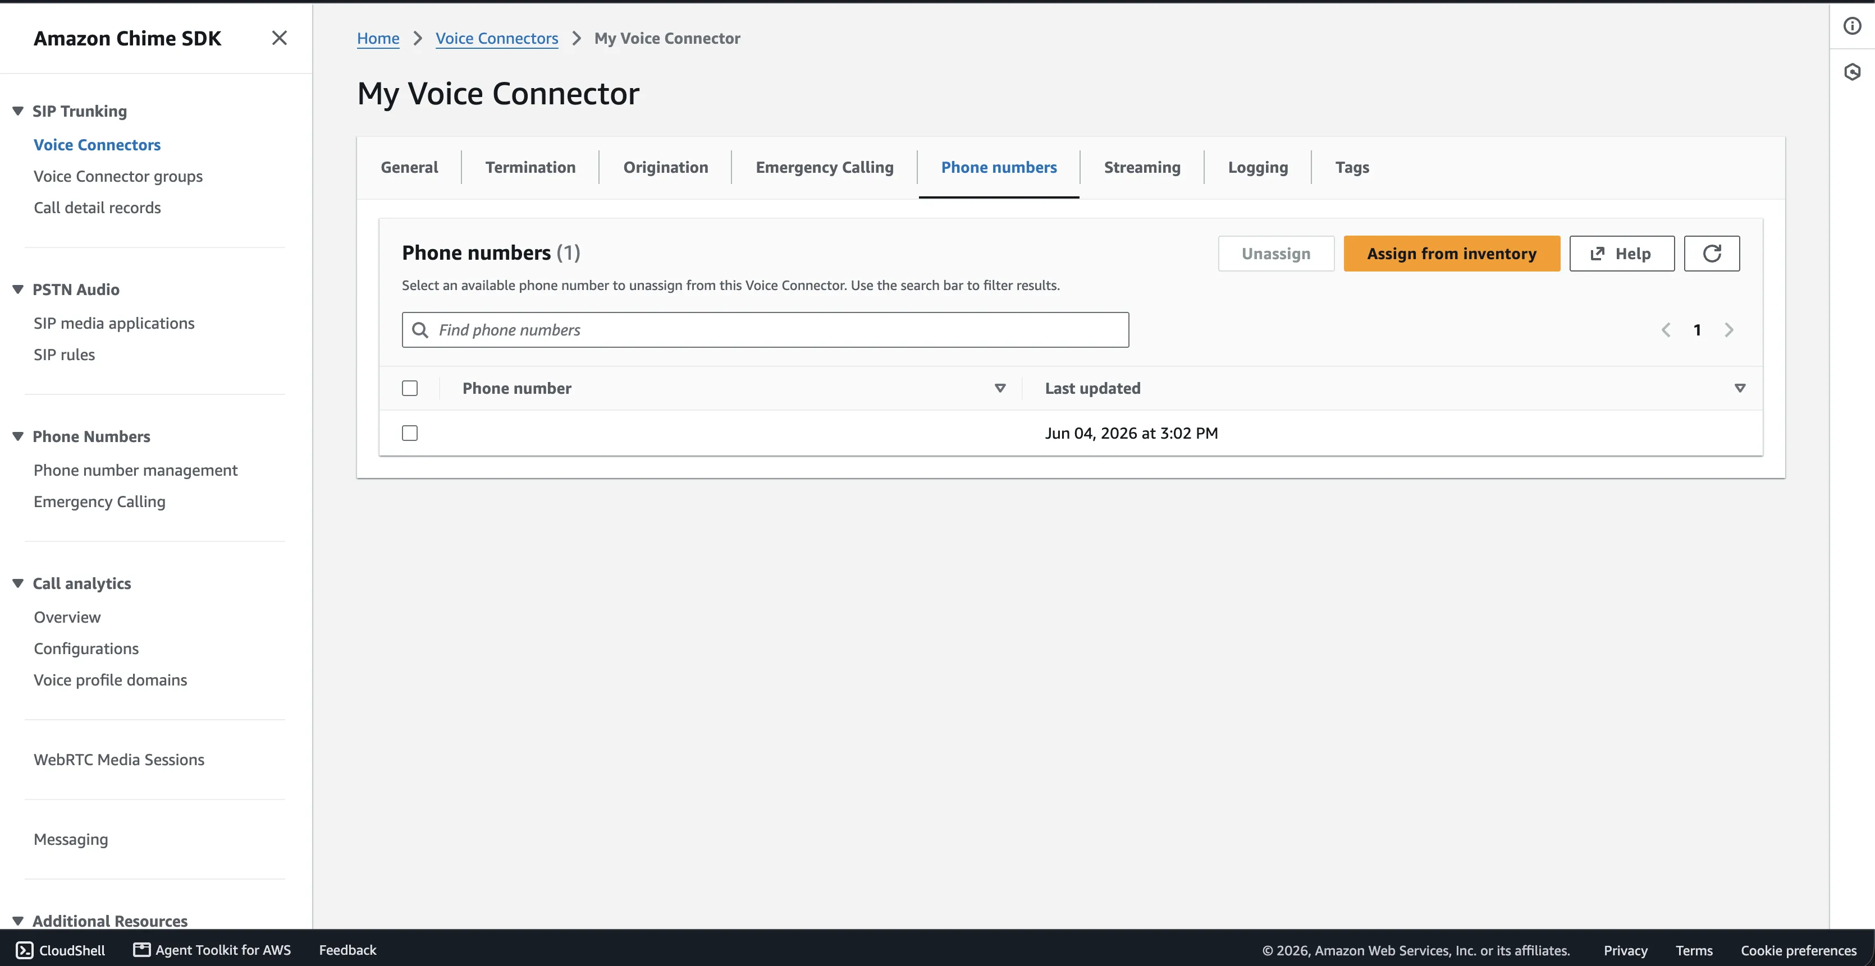Sort by Phone number column arrow
The width and height of the screenshot is (1875, 966).
[x=1000, y=388]
